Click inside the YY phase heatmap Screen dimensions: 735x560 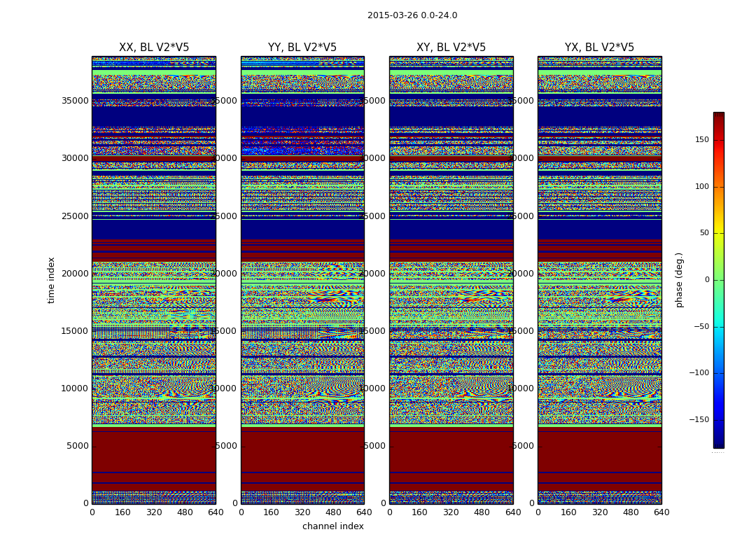coord(302,280)
